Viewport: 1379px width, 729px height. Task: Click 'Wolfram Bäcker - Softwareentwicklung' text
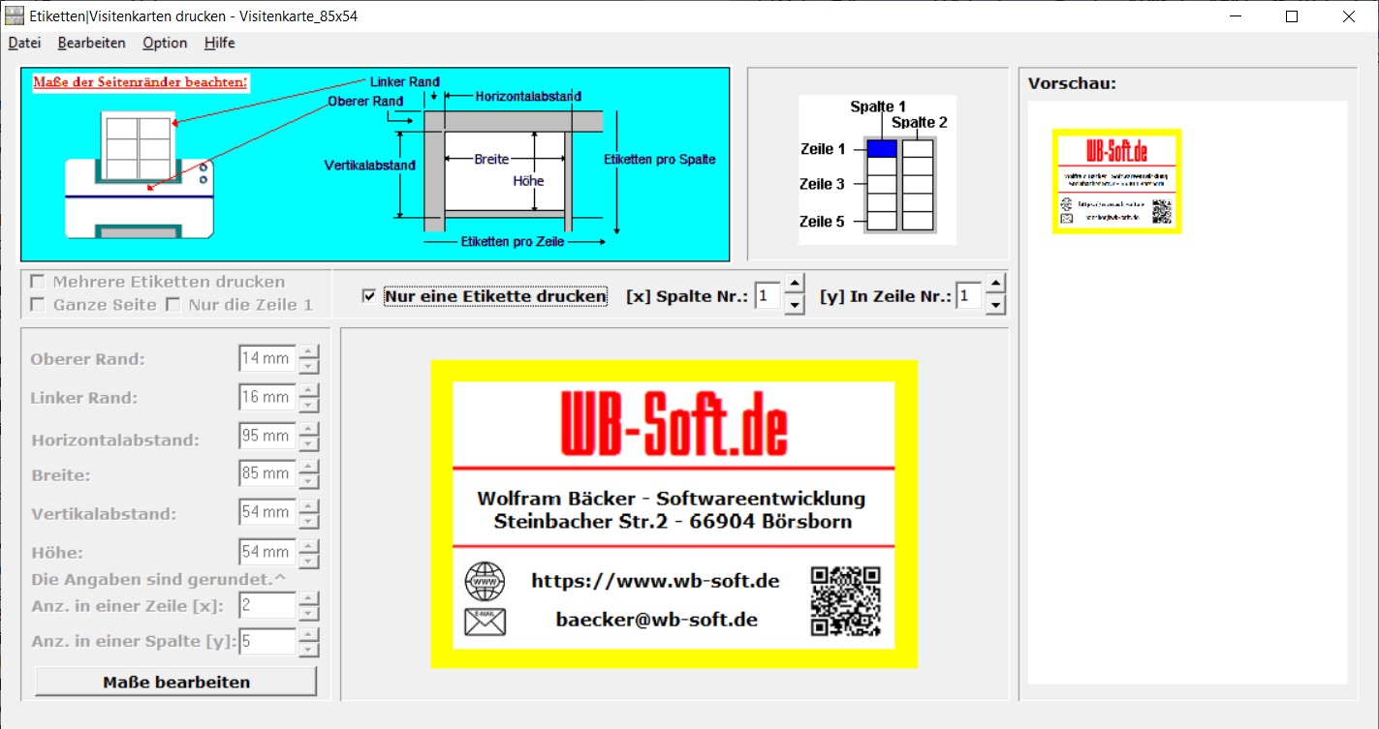pyautogui.click(x=672, y=499)
